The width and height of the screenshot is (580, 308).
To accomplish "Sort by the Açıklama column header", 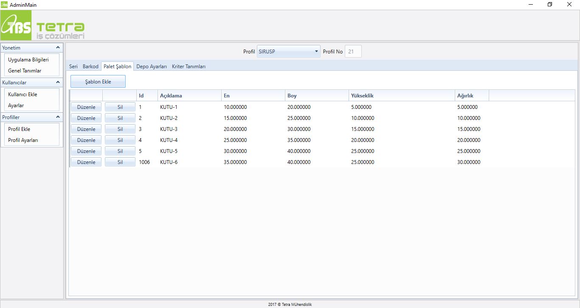I will point(189,96).
